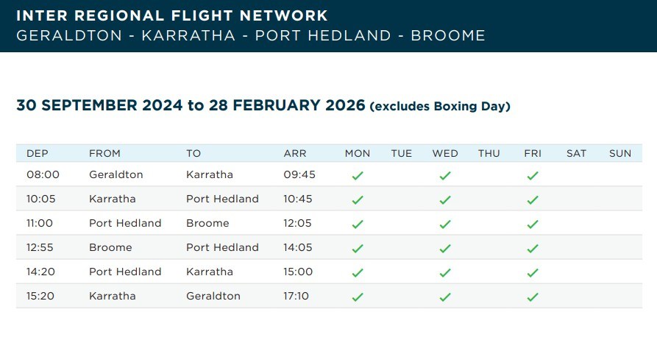Click Monday checkmark for 08:00 Geraldton flight

358,176
